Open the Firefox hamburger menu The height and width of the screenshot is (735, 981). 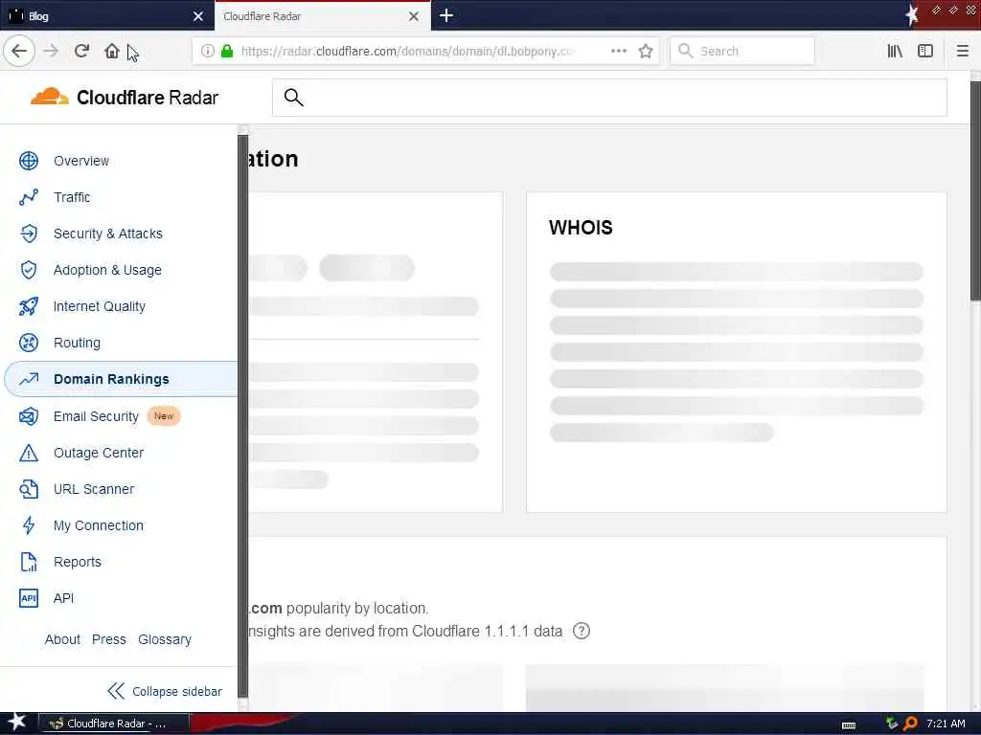pyautogui.click(x=962, y=51)
